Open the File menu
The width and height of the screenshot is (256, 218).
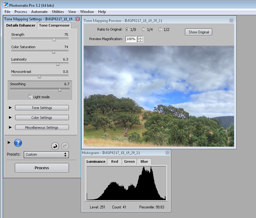tap(7, 12)
